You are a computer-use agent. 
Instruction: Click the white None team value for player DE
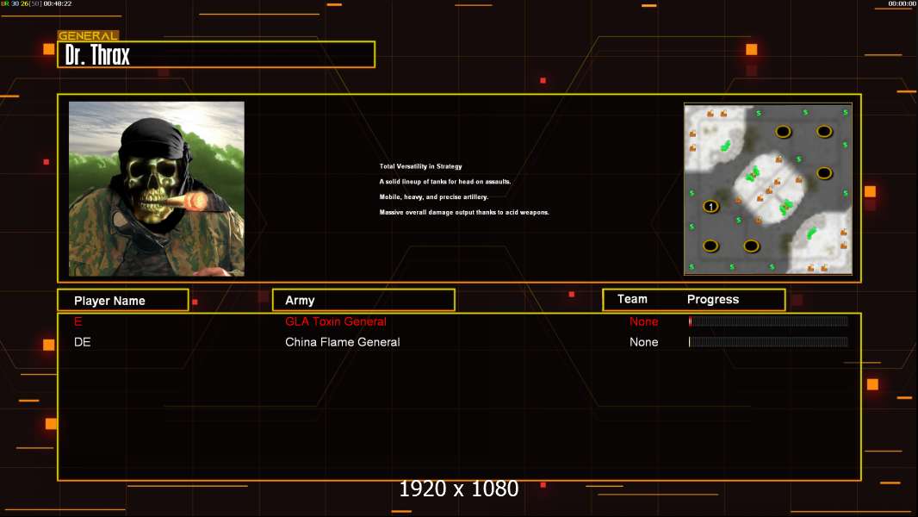[x=643, y=342]
